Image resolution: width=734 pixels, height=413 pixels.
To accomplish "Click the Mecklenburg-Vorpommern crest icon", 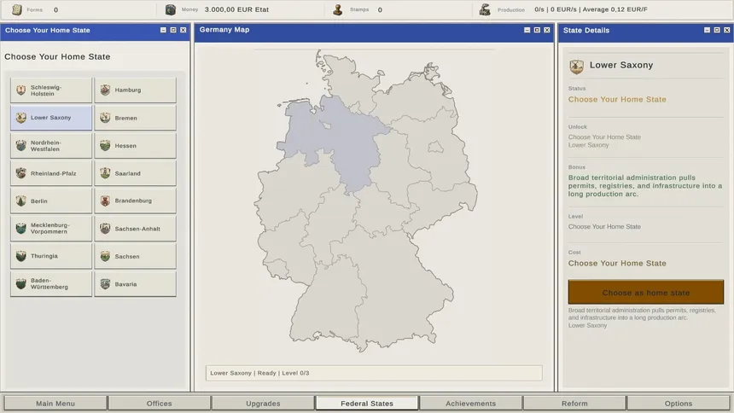I will [21, 228].
